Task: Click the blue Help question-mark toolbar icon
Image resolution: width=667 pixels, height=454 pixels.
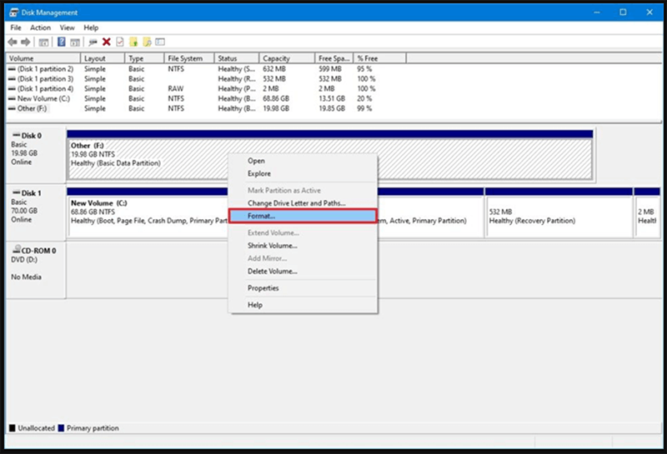Action: click(x=62, y=42)
